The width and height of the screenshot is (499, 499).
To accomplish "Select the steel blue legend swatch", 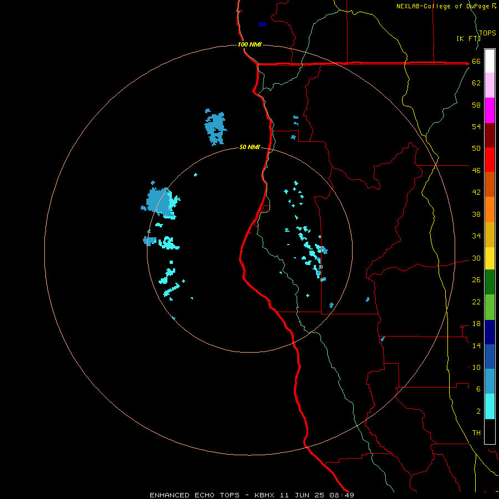I will coord(490,381).
